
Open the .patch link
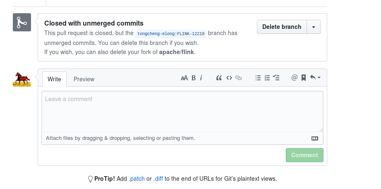point(137,179)
